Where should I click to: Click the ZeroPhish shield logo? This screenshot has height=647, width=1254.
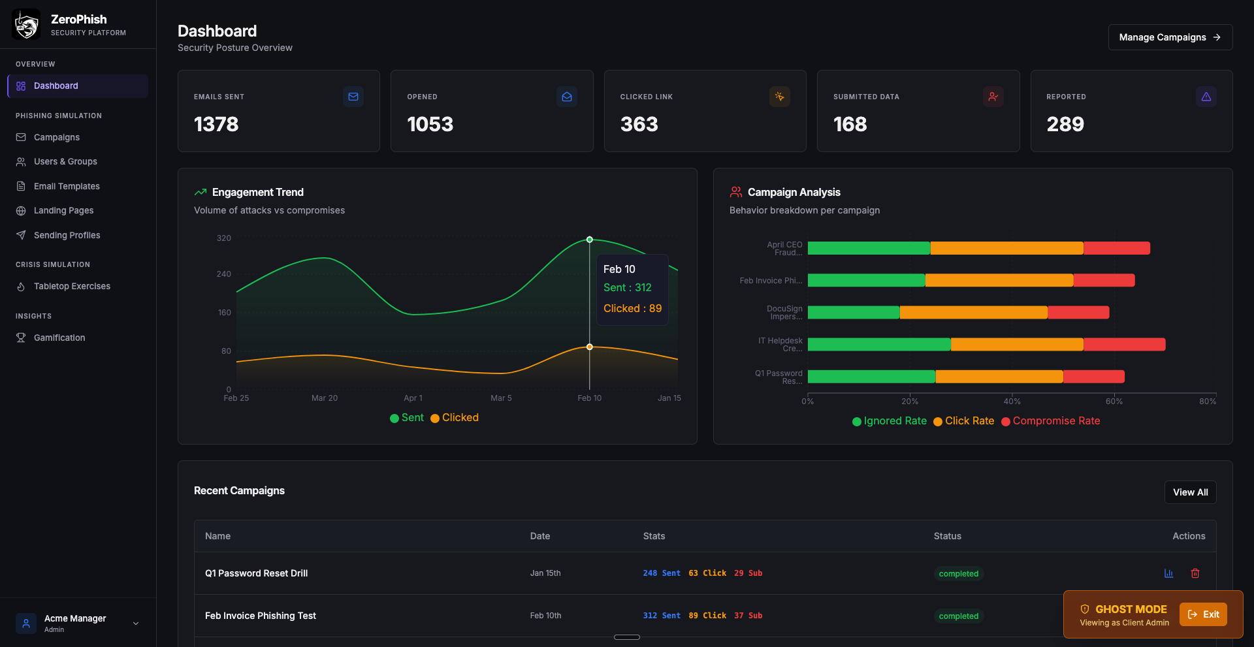[x=26, y=24]
